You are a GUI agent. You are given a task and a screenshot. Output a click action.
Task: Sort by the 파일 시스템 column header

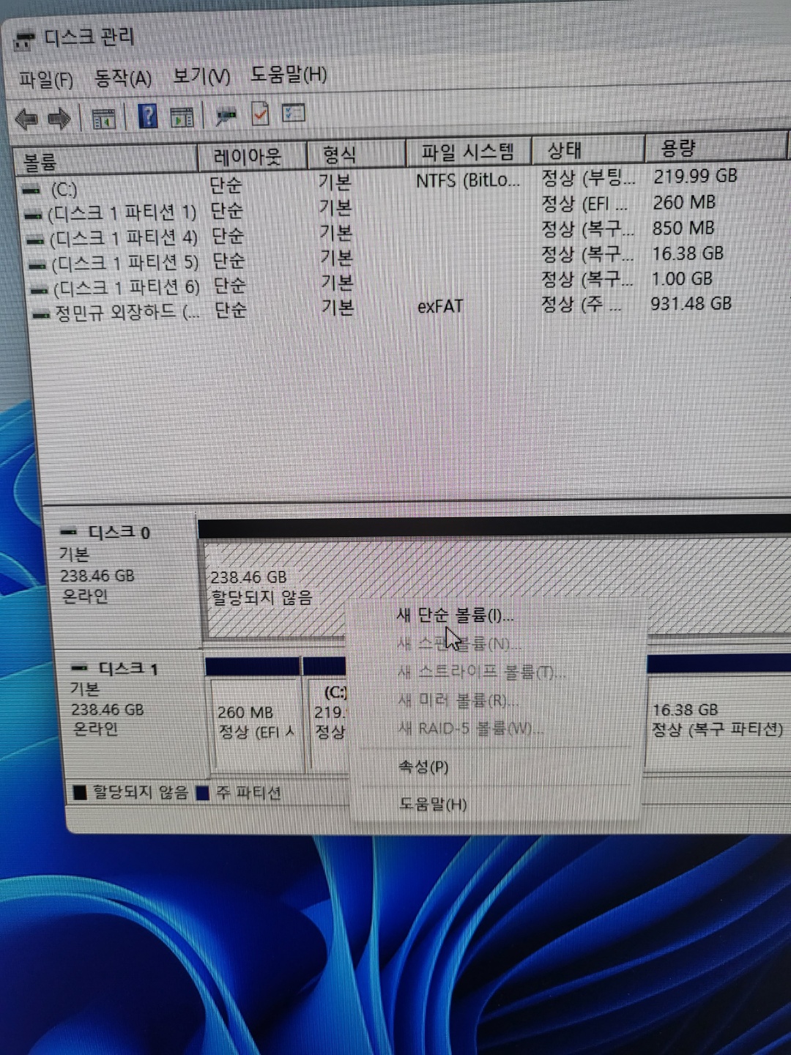click(x=467, y=152)
